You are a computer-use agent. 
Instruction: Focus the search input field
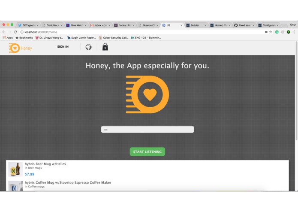pyautogui.click(x=147, y=129)
